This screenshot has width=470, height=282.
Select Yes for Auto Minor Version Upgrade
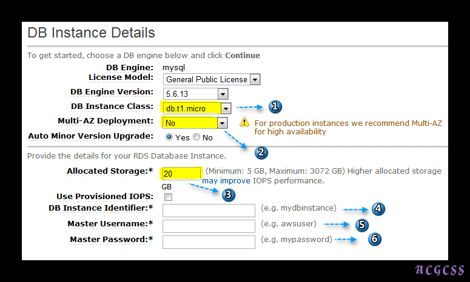click(x=169, y=137)
